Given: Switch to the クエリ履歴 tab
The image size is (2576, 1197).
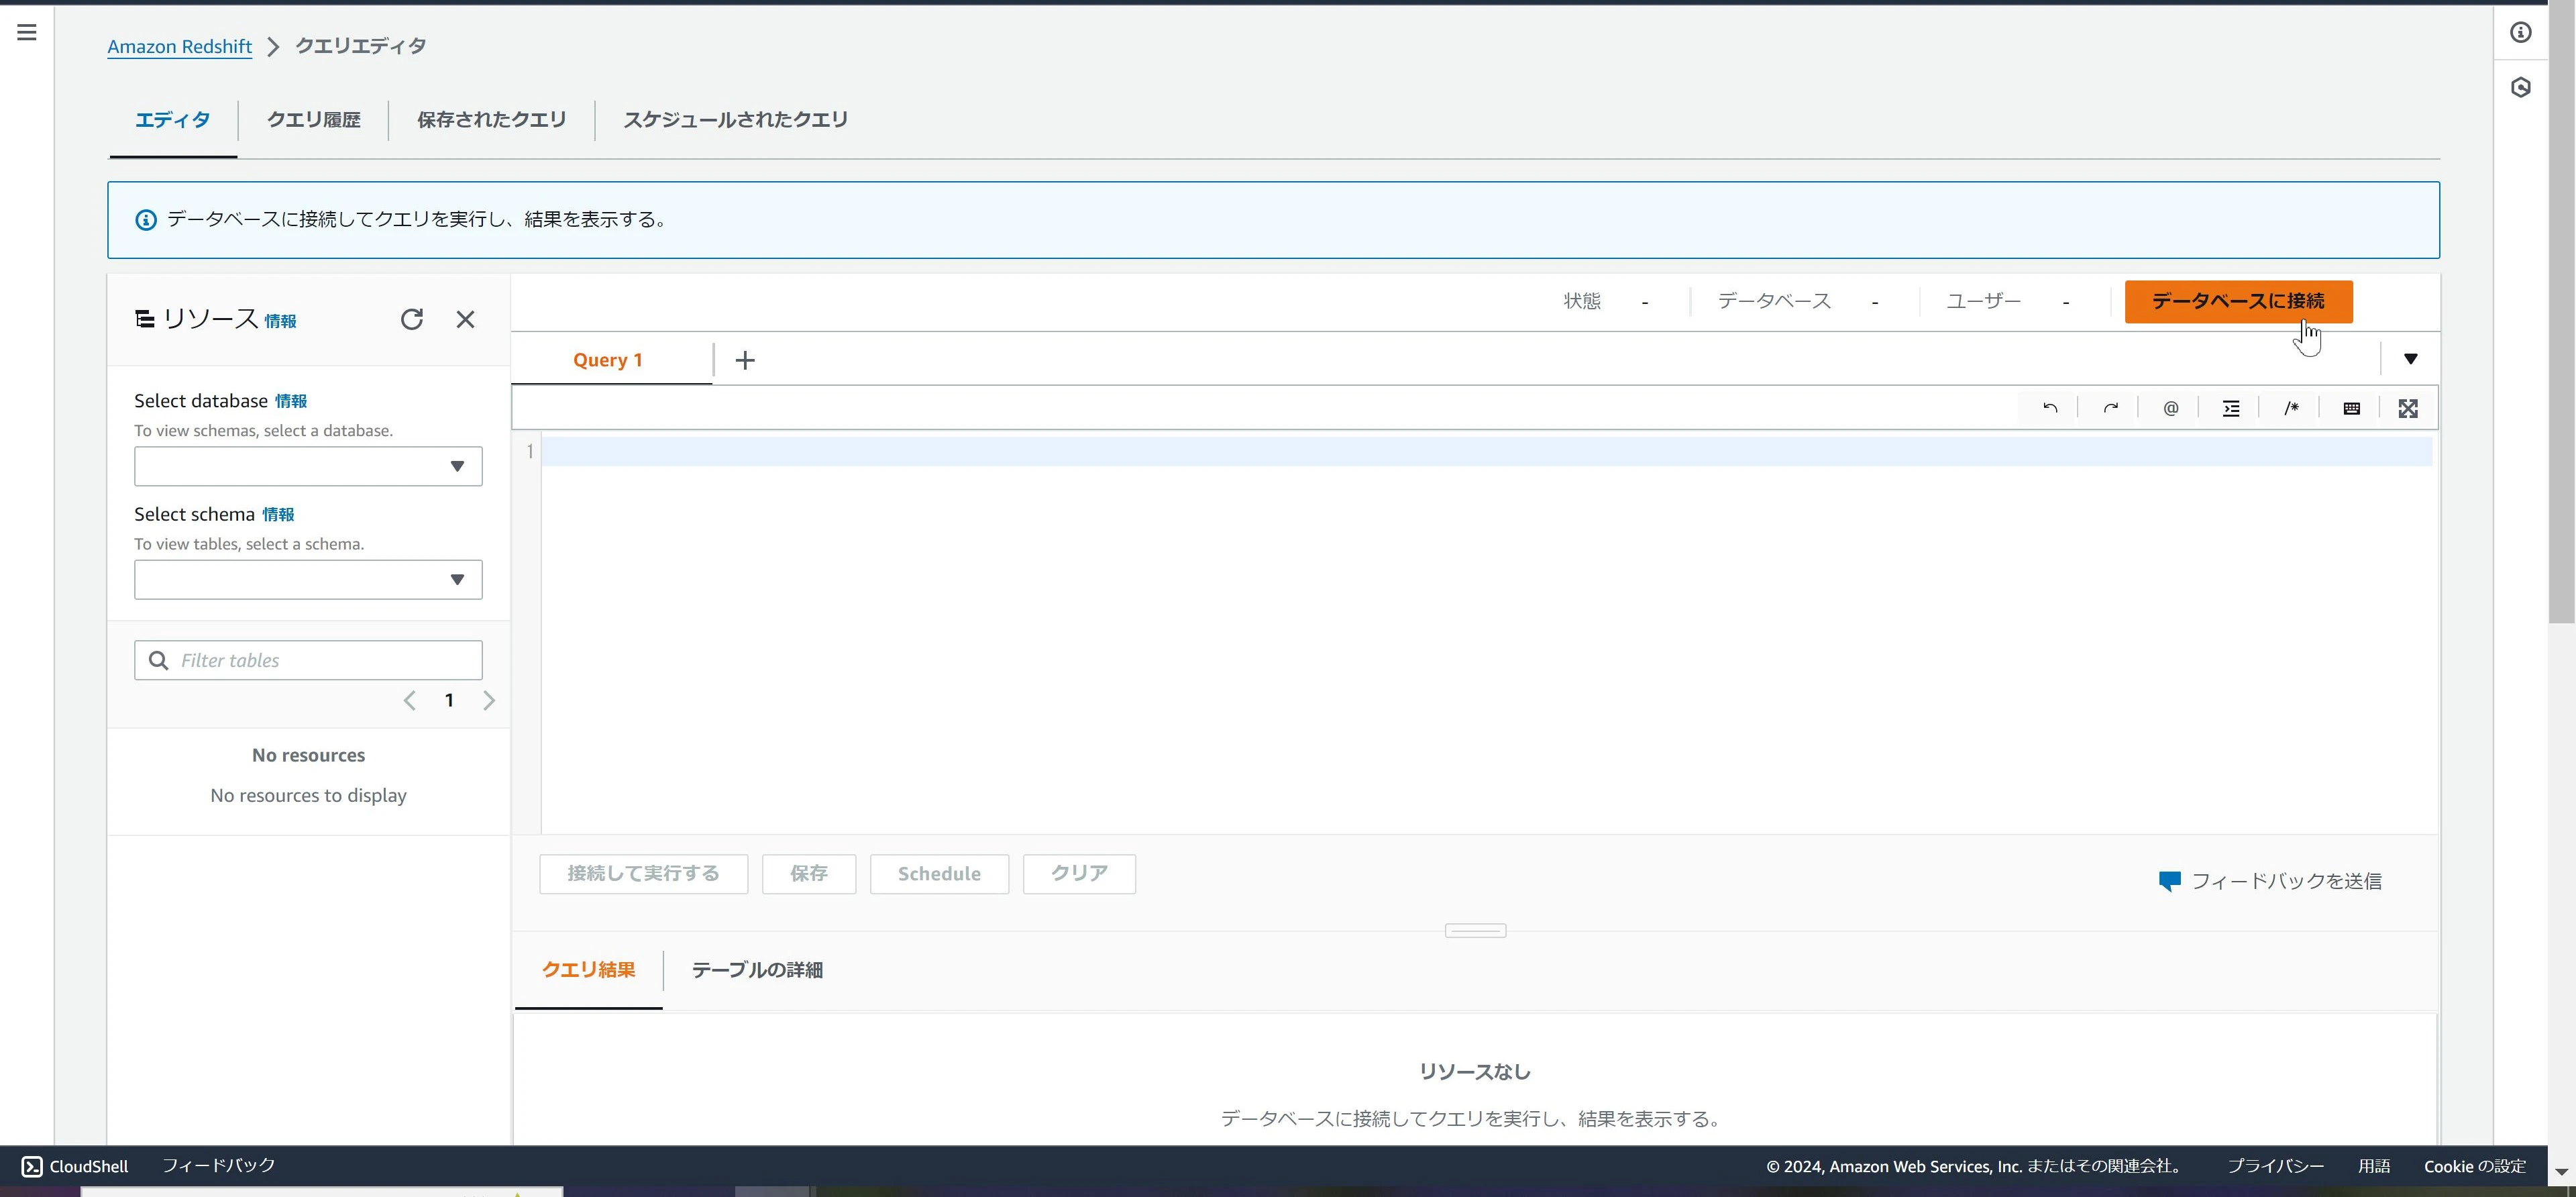Looking at the screenshot, I should pyautogui.click(x=313, y=120).
